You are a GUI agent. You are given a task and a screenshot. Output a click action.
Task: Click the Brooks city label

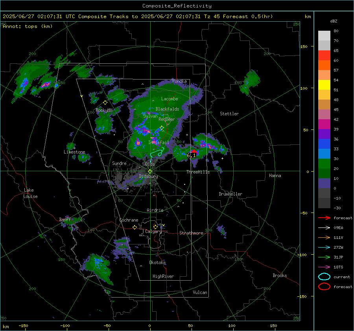(x=280, y=276)
